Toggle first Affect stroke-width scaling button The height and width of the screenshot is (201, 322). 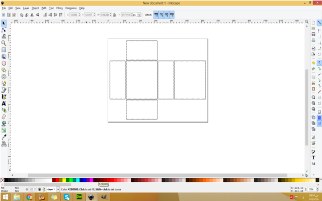[156, 15]
